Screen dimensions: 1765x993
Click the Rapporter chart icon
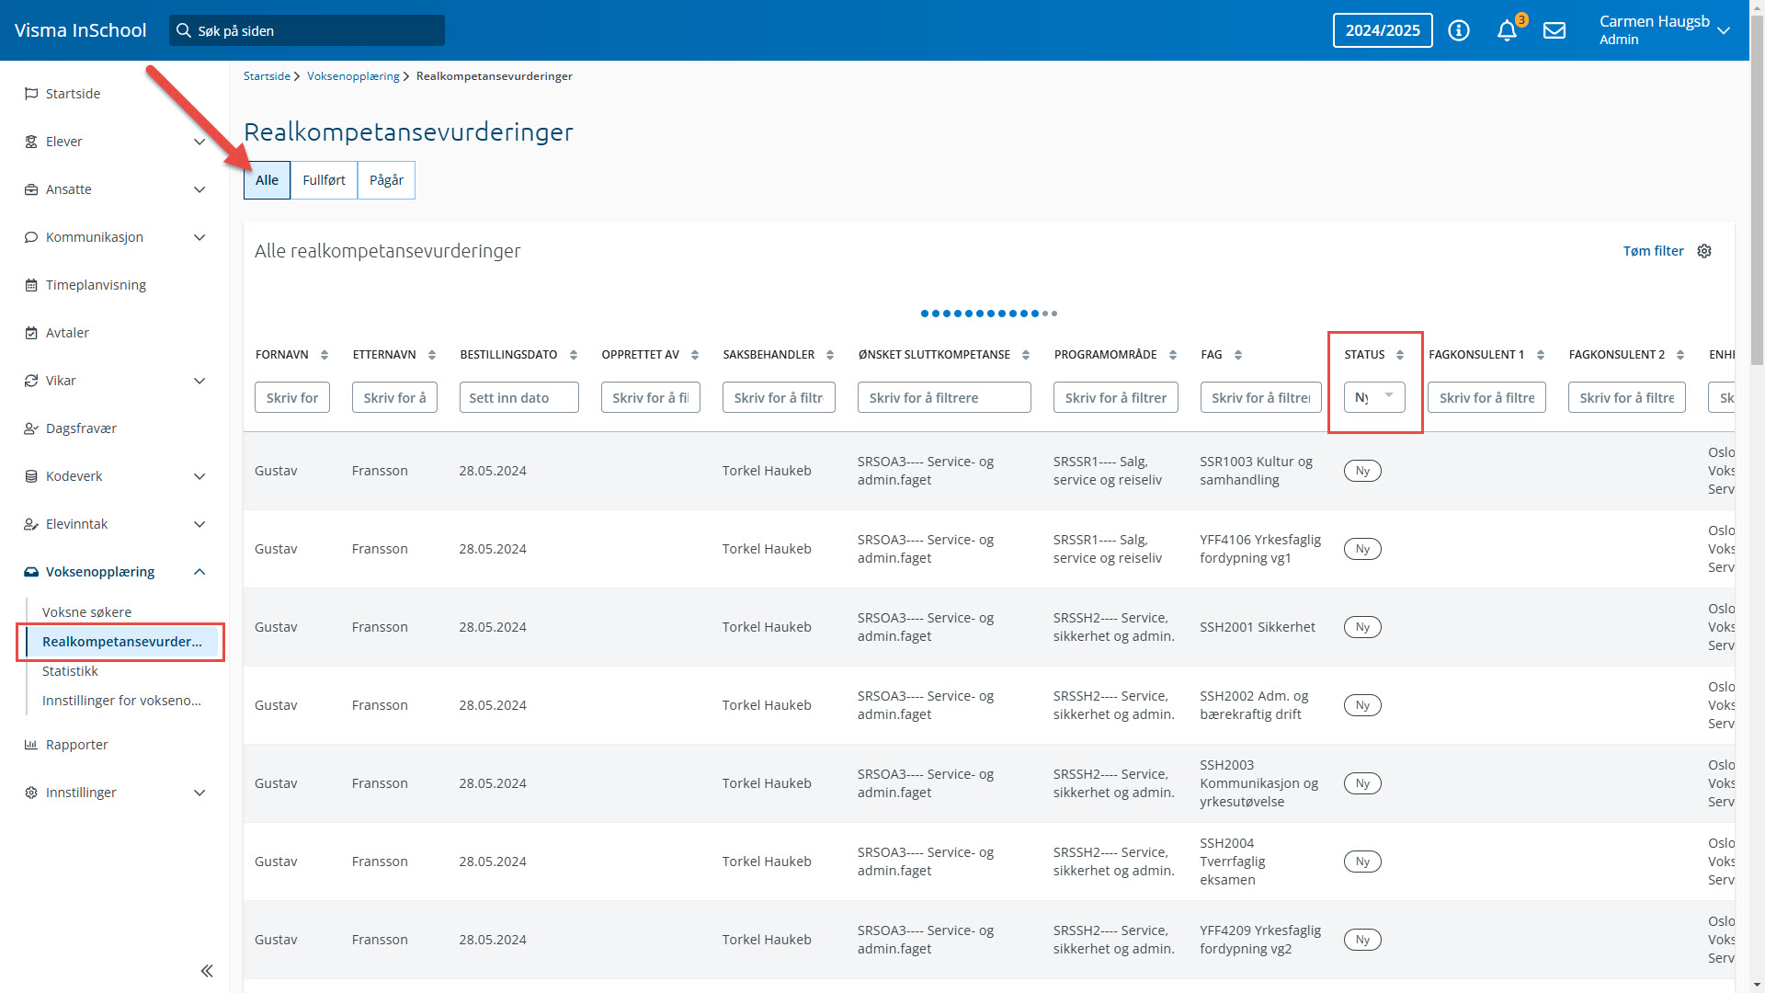(x=31, y=745)
